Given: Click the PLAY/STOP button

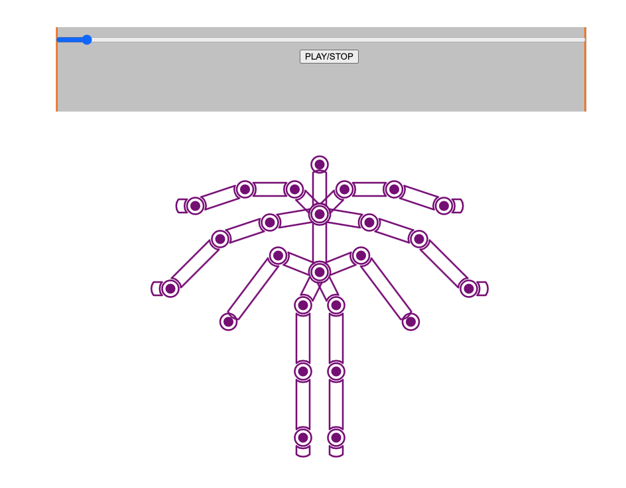Looking at the screenshot, I should [329, 57].
